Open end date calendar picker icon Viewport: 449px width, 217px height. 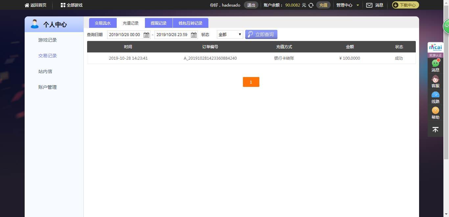(194, 35)
